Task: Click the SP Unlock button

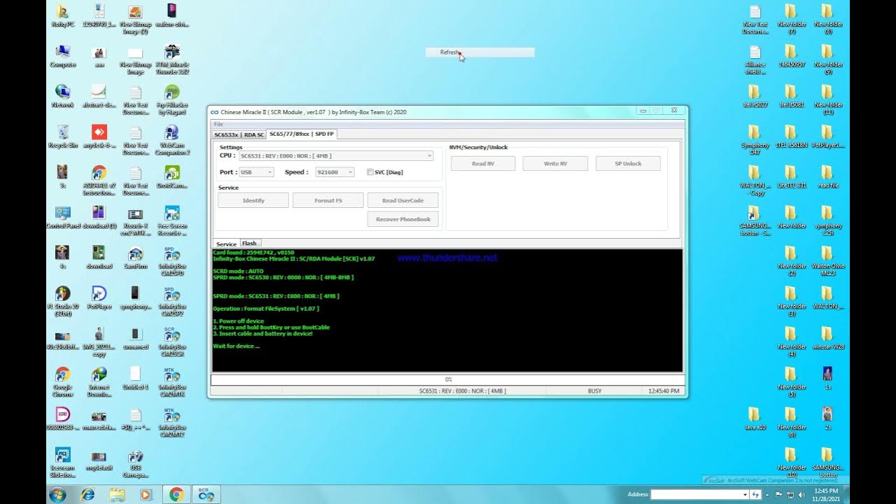Action: click(628, 163)
